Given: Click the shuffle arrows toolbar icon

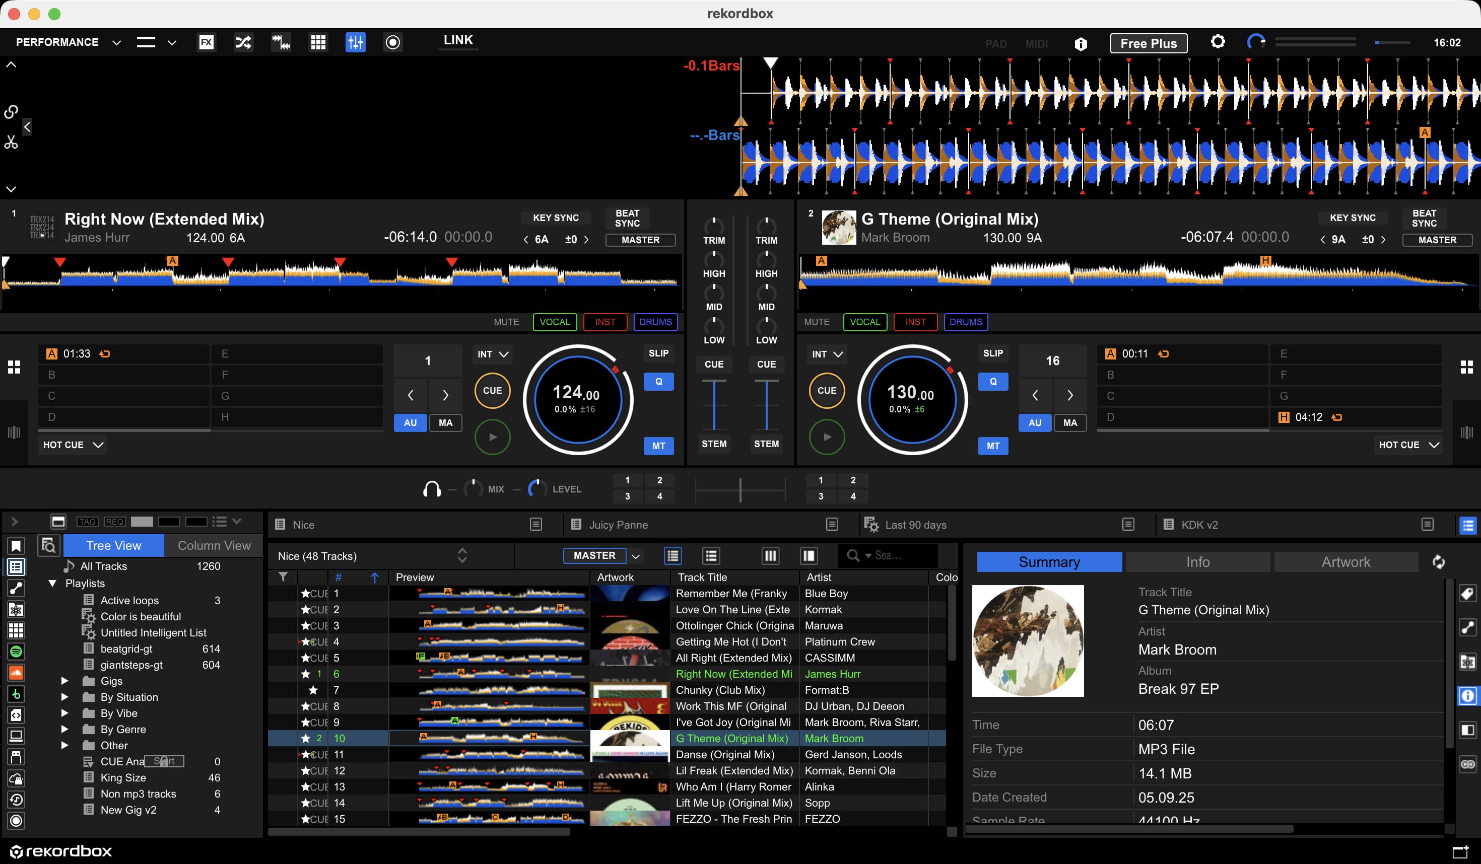Looking at the screenshot, I should point(243,42).
